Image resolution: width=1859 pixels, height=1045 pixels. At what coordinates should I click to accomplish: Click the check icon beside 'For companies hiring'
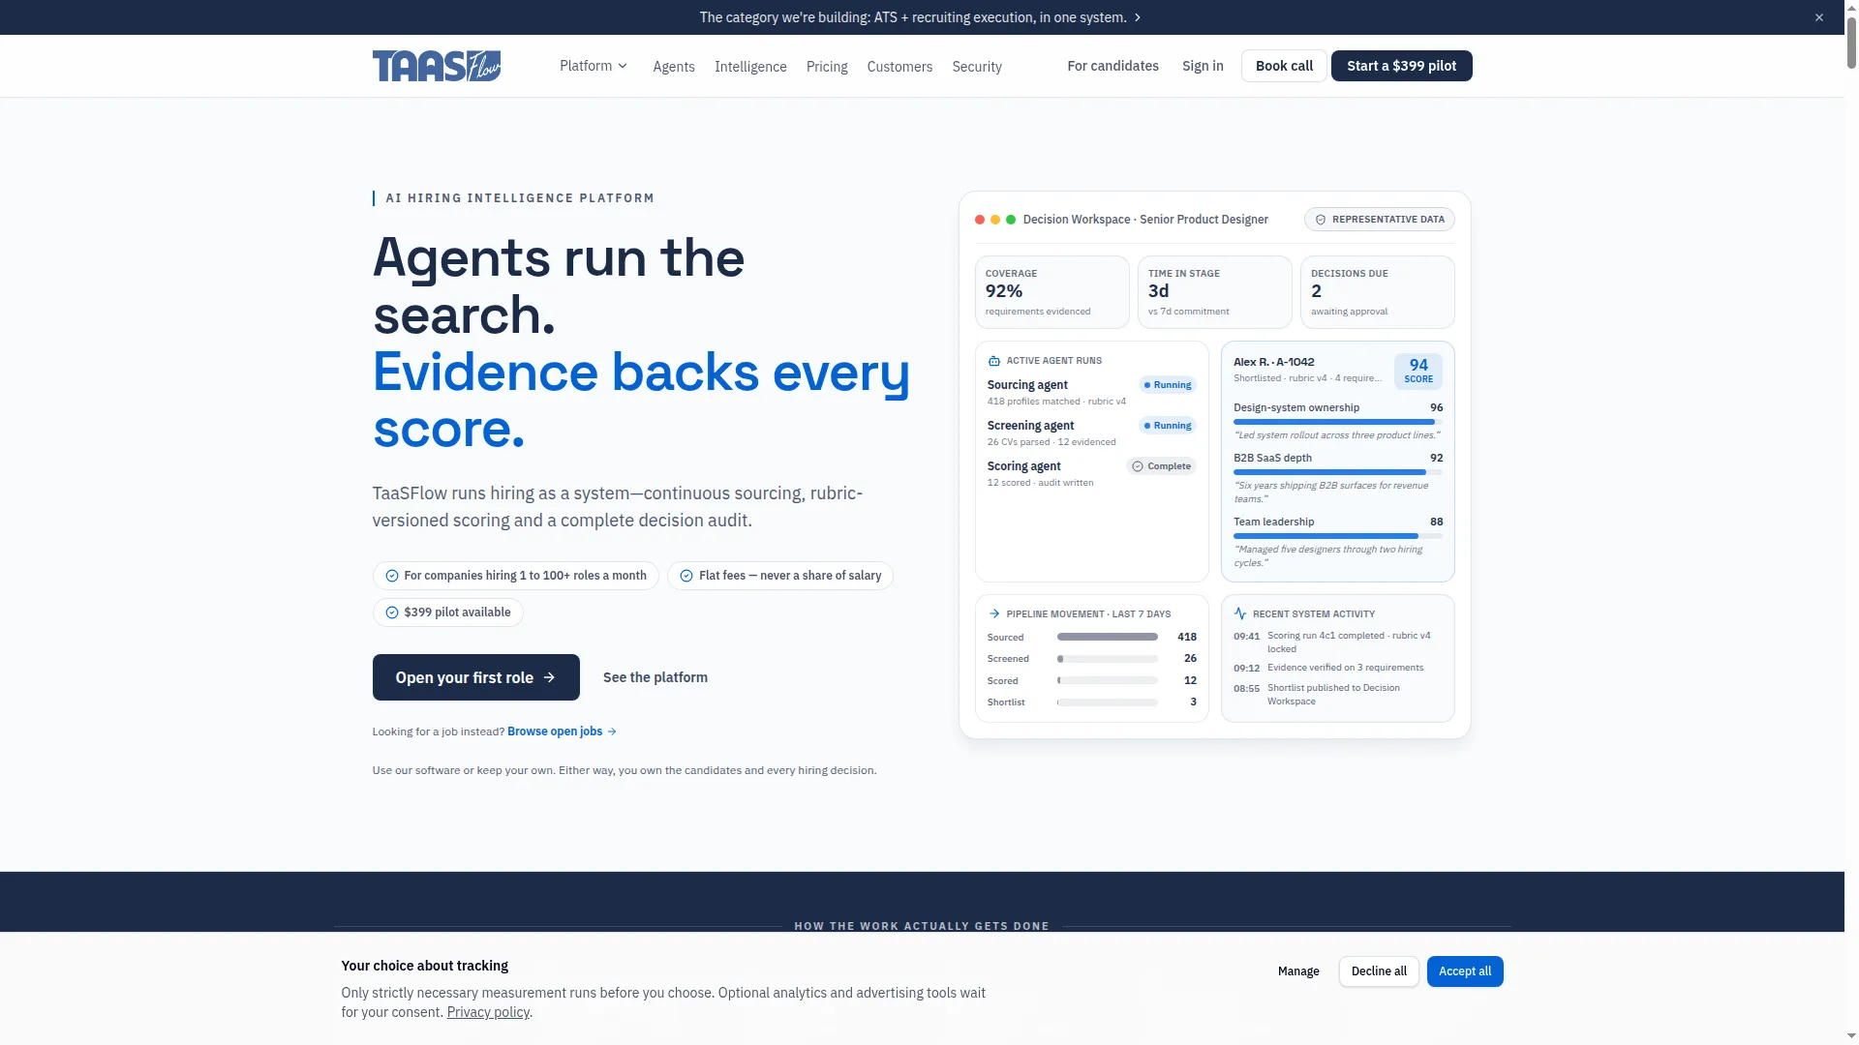[x=392, y=576]
